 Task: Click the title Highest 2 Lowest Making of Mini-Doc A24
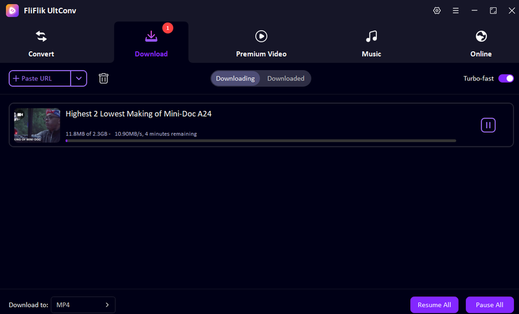coord(138,114)
